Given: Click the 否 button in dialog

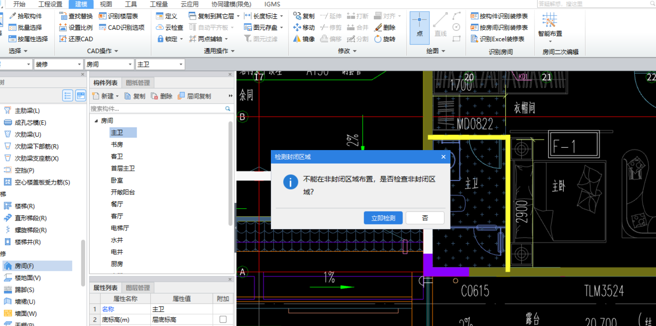Looking at the screenshot, I should (x=425, y=218).
